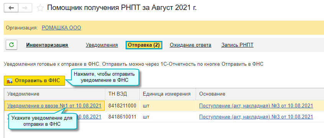Screen dimensions: 324x138
Task: Select the cell with code 8418610011
Action: 123,117
